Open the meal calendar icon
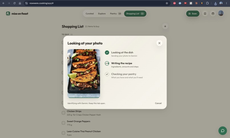The image size is (230, 138). [213, 13]
